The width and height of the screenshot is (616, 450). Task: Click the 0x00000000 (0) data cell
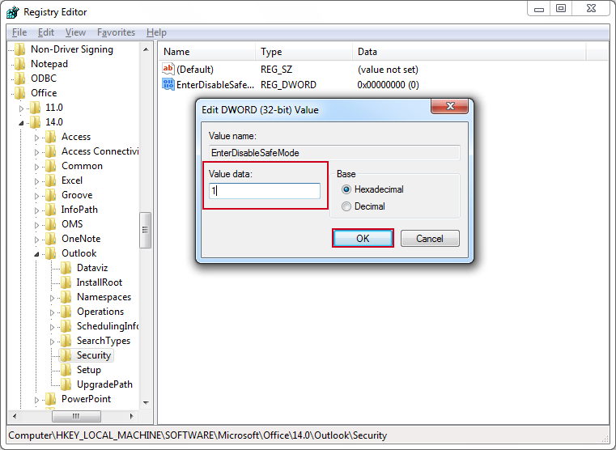click(389, 85)
